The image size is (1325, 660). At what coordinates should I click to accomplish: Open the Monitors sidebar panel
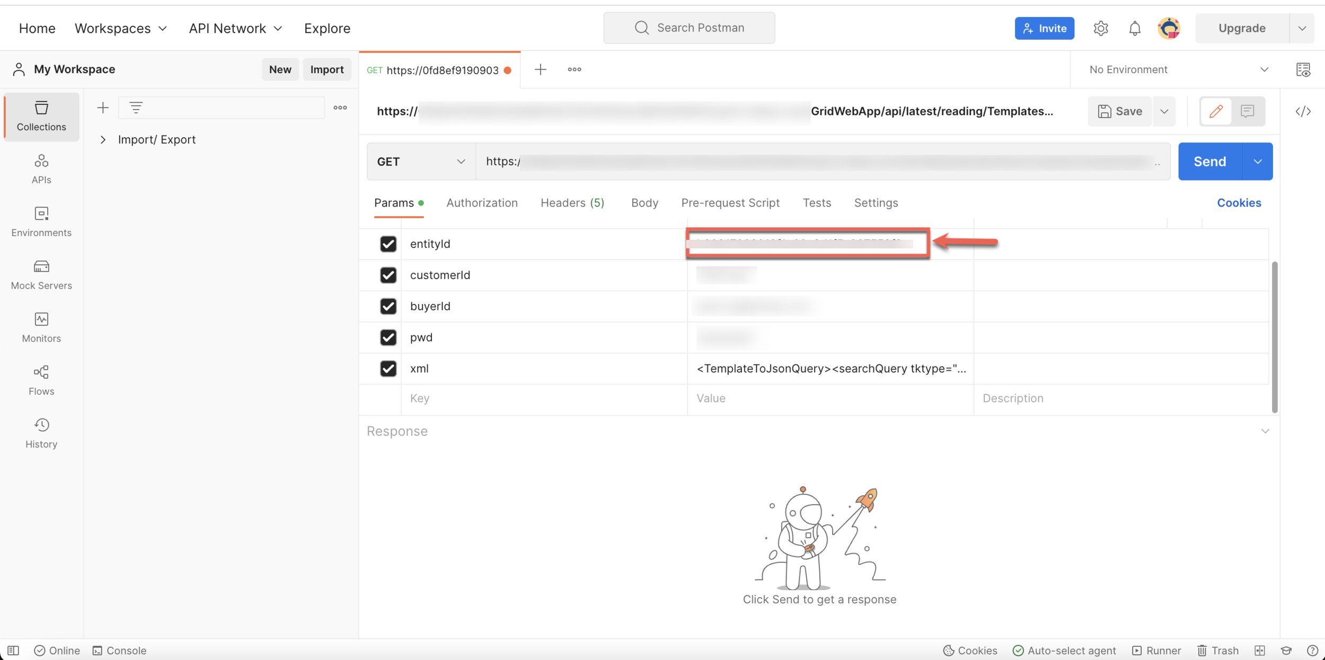pyautogui.click(x=41, y=328)
